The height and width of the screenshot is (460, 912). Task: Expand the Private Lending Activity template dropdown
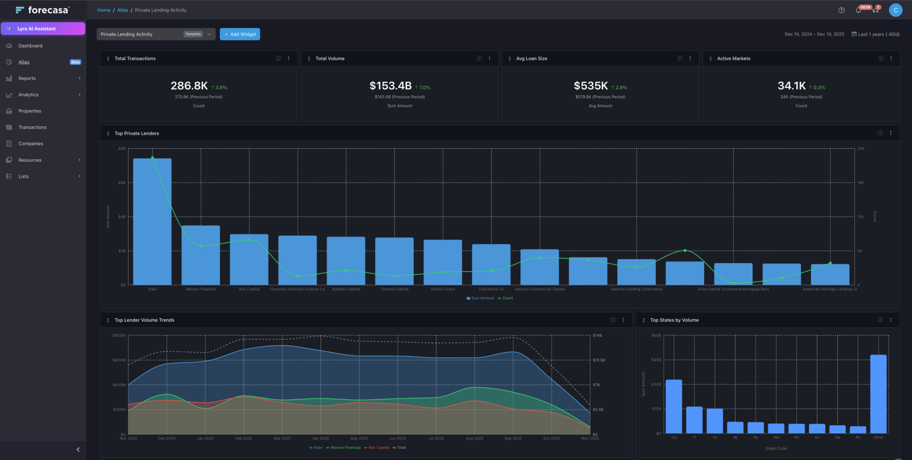pos(209,34)
